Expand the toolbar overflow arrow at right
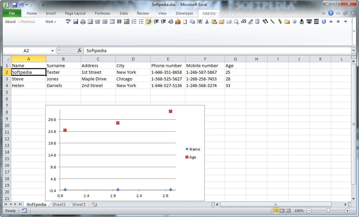This screenshot has width=359, height=217. tap(354, 31)
